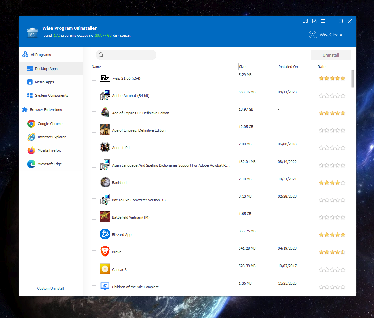
Task: Click the Adobe Acrobat installer icon
Action: 105,95
